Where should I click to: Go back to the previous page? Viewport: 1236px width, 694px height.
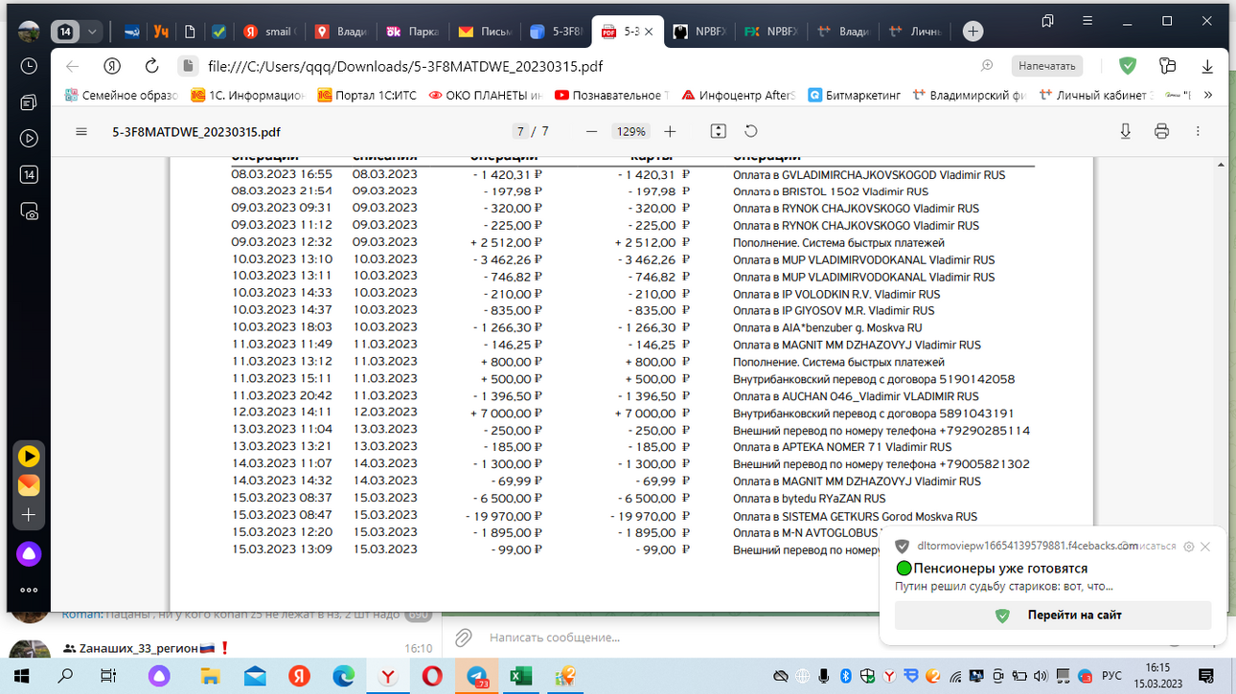click(x=73, y=66)
